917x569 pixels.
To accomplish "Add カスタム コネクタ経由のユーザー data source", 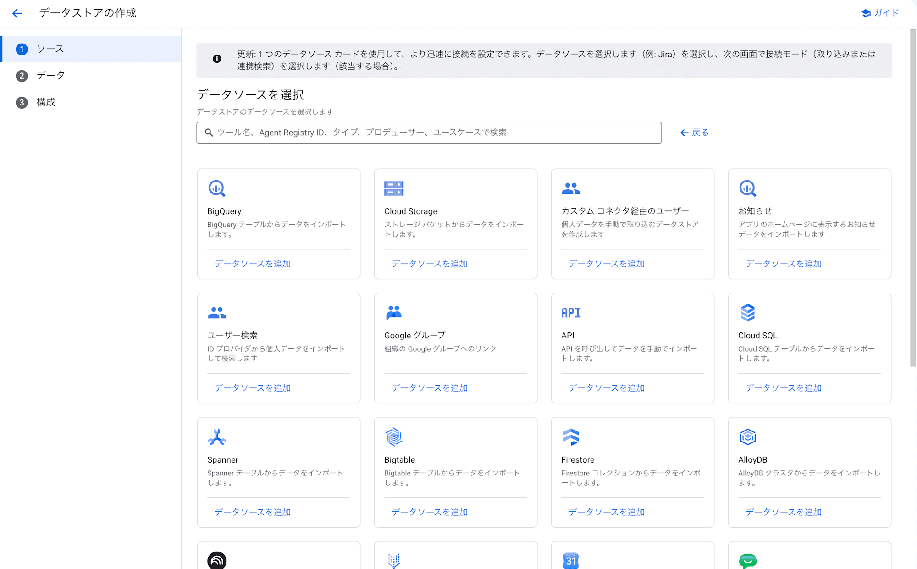I will tap(607, 264).
